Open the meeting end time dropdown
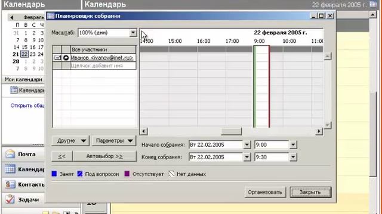This screenshot has height=214, width=382. [293, 157]
